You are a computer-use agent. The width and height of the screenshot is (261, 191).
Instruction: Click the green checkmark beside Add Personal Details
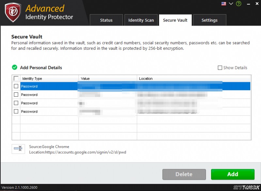[14, 67]
